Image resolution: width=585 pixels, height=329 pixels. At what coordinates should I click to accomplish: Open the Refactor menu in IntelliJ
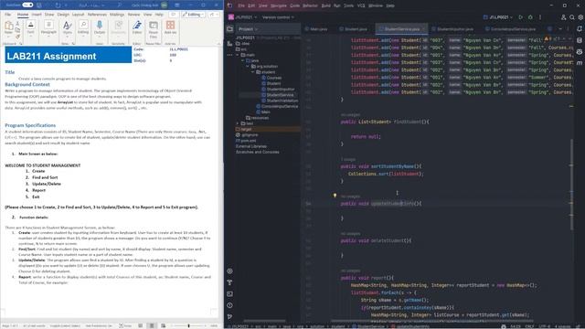(310, 5)
